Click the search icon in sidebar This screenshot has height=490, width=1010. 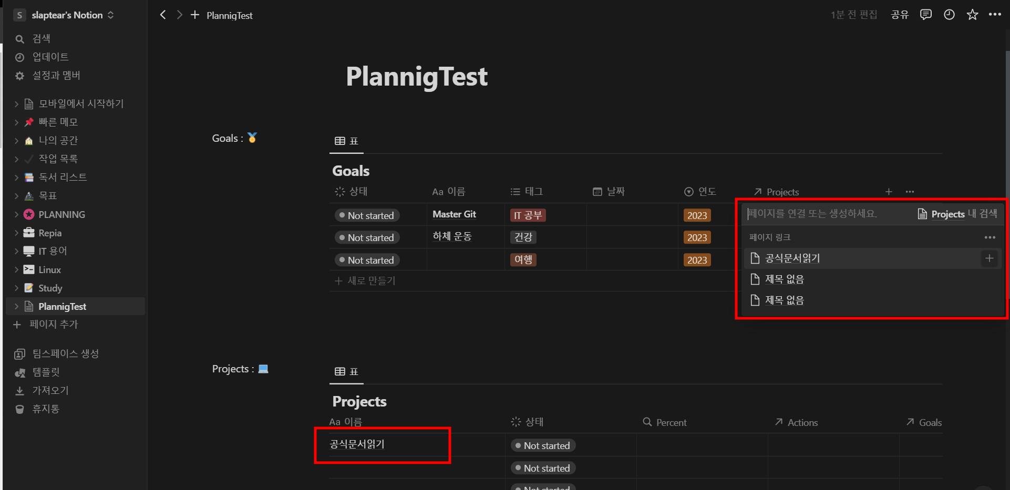20,39
